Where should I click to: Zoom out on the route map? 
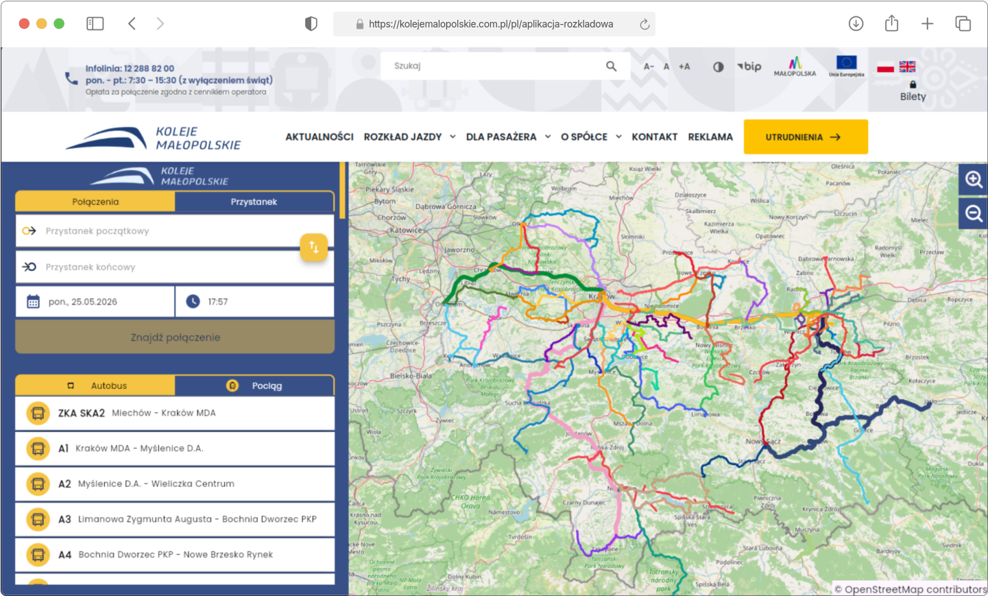click(973, 213)
